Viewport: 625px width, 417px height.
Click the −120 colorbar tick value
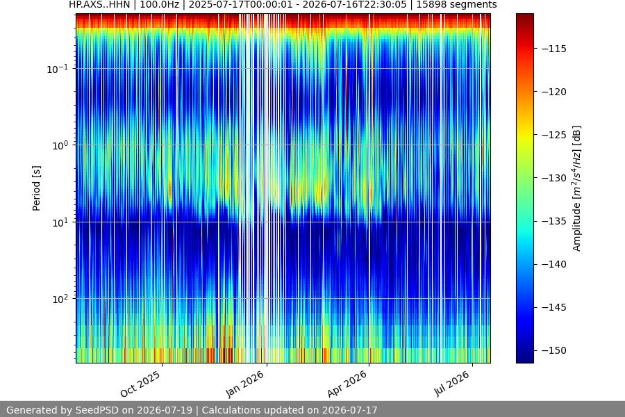pyautogui.click(x=554, y=92)
